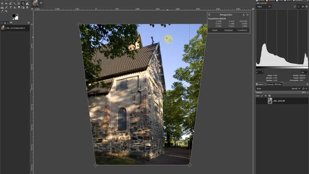Select the Bucket Fill tool
Image resolution: width=309 pixels, height=174 pixels.
point(2,7)
